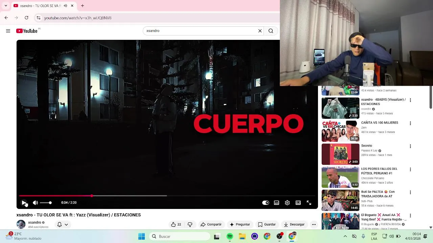Click the taskbar Buscar search box

pyautogui.click(x=180, y=236)
